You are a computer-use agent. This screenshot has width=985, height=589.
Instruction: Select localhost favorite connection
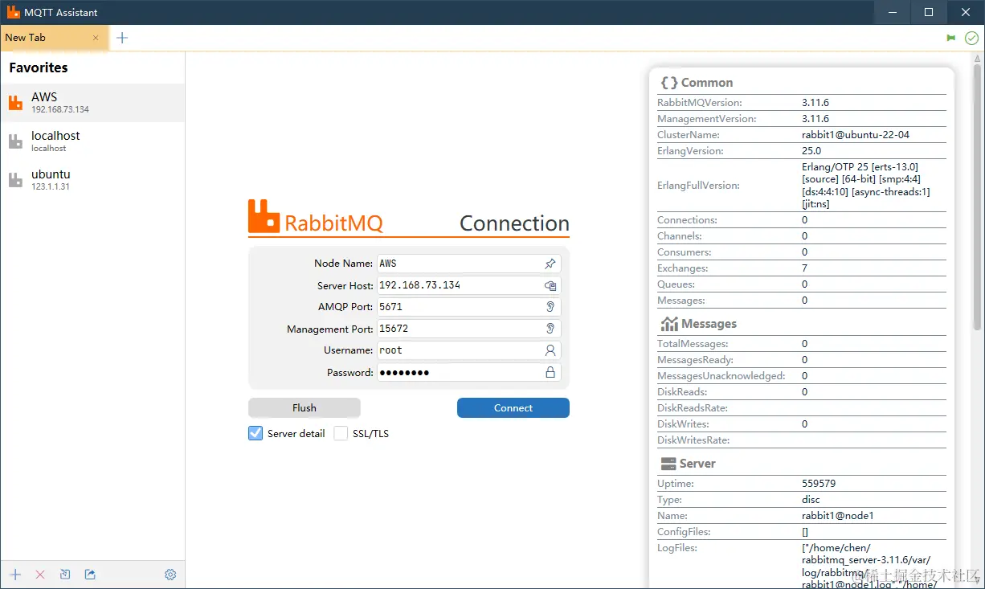pos(92,141)
